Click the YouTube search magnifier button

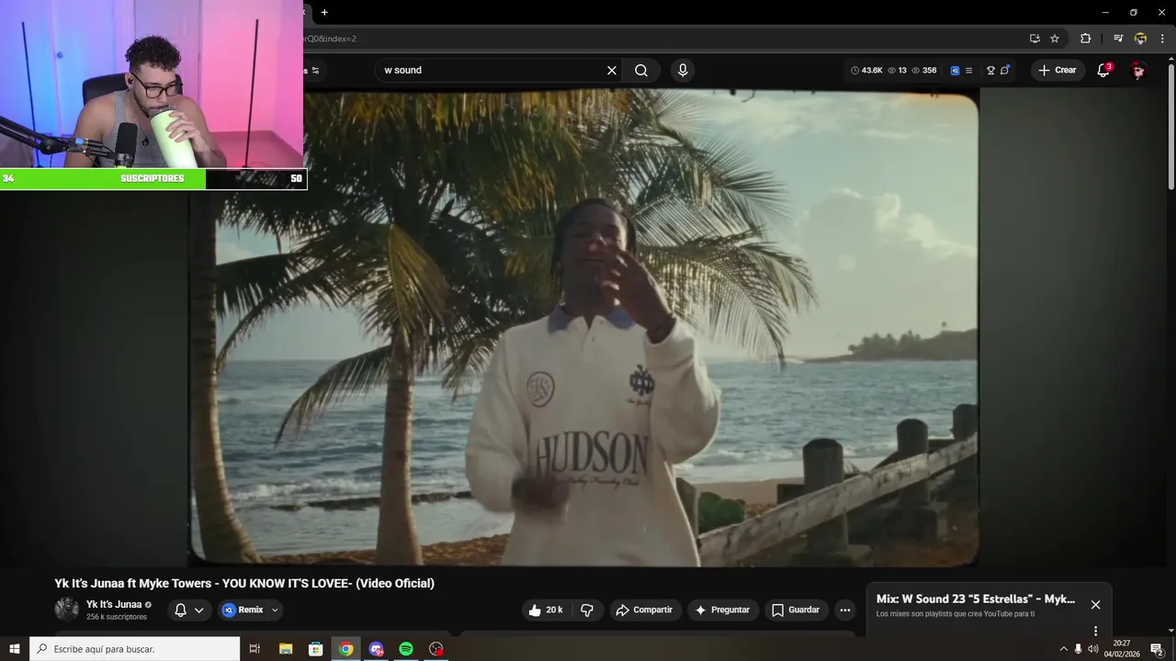(641, 71)
